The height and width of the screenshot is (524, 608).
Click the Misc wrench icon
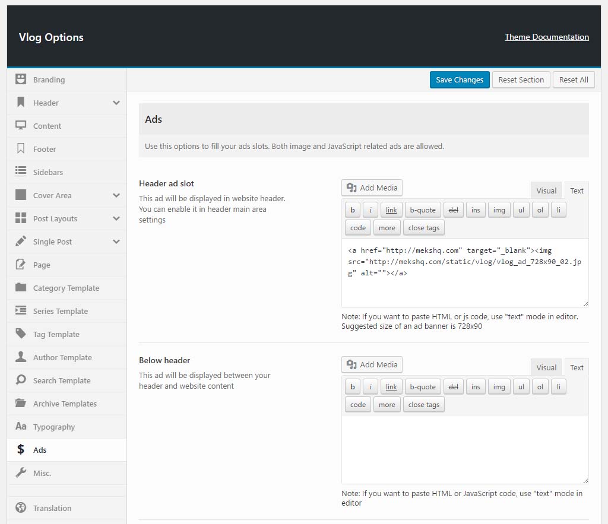tap(21, 473)
